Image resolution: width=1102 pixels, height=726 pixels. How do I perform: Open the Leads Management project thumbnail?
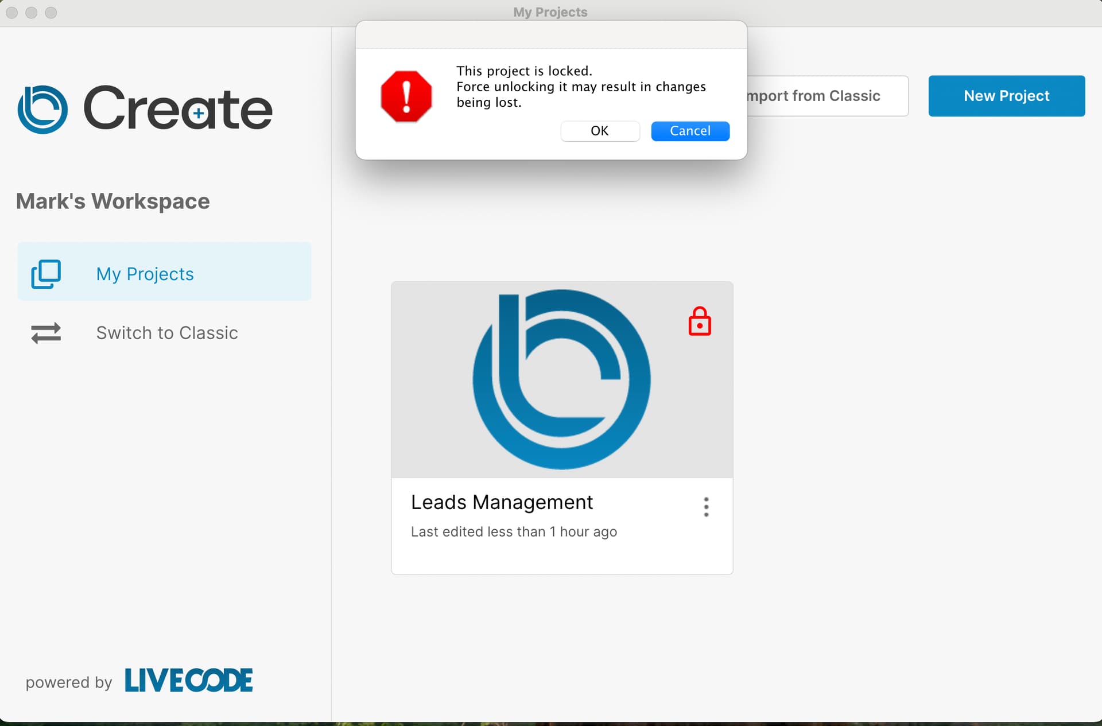click(x=561, y=379)
